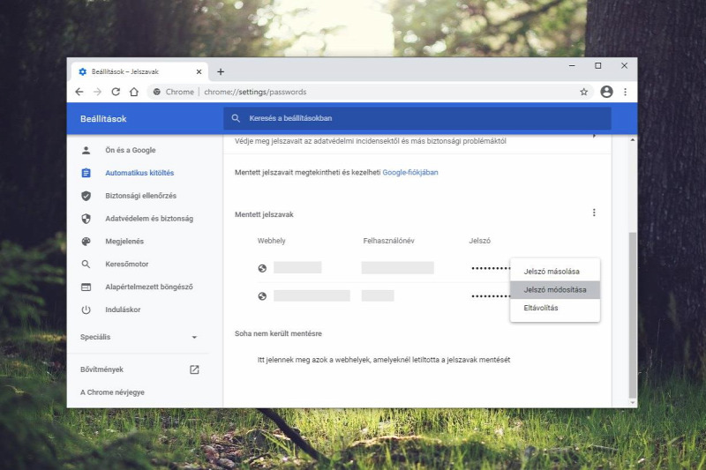Bookmark this page with the star icon
Image resolution: width=706 pixels, height=470 pixels.
point(584,92)
